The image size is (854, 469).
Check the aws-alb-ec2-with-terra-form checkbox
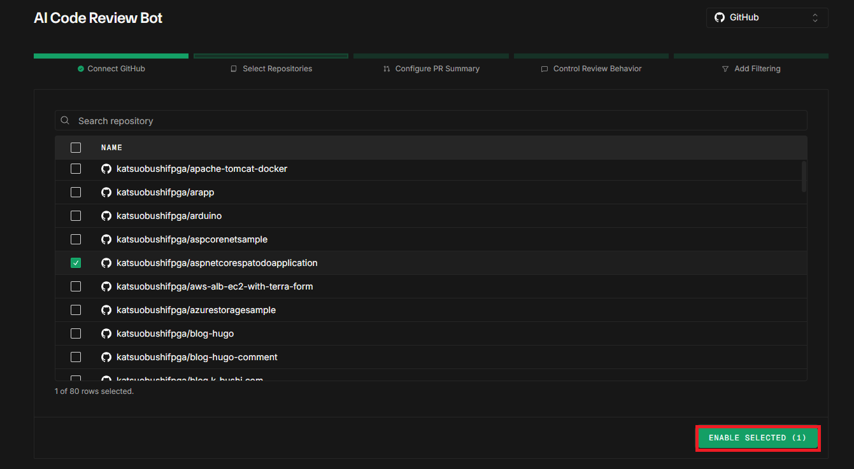pos(76,286)
